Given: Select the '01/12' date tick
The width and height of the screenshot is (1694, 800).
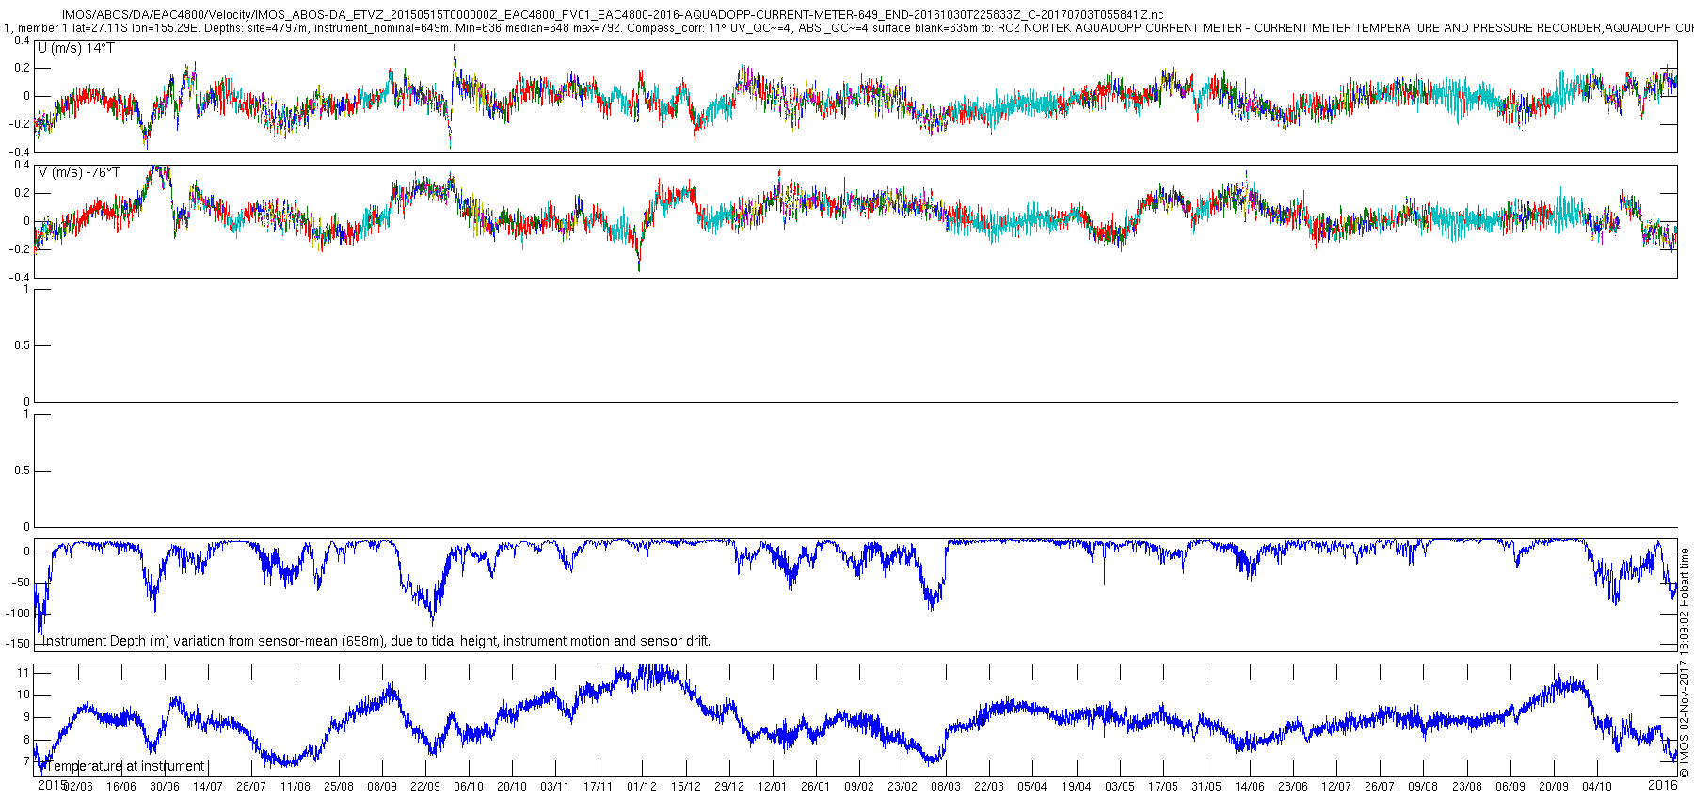Looking at the screenshot, I should [642, 787].
